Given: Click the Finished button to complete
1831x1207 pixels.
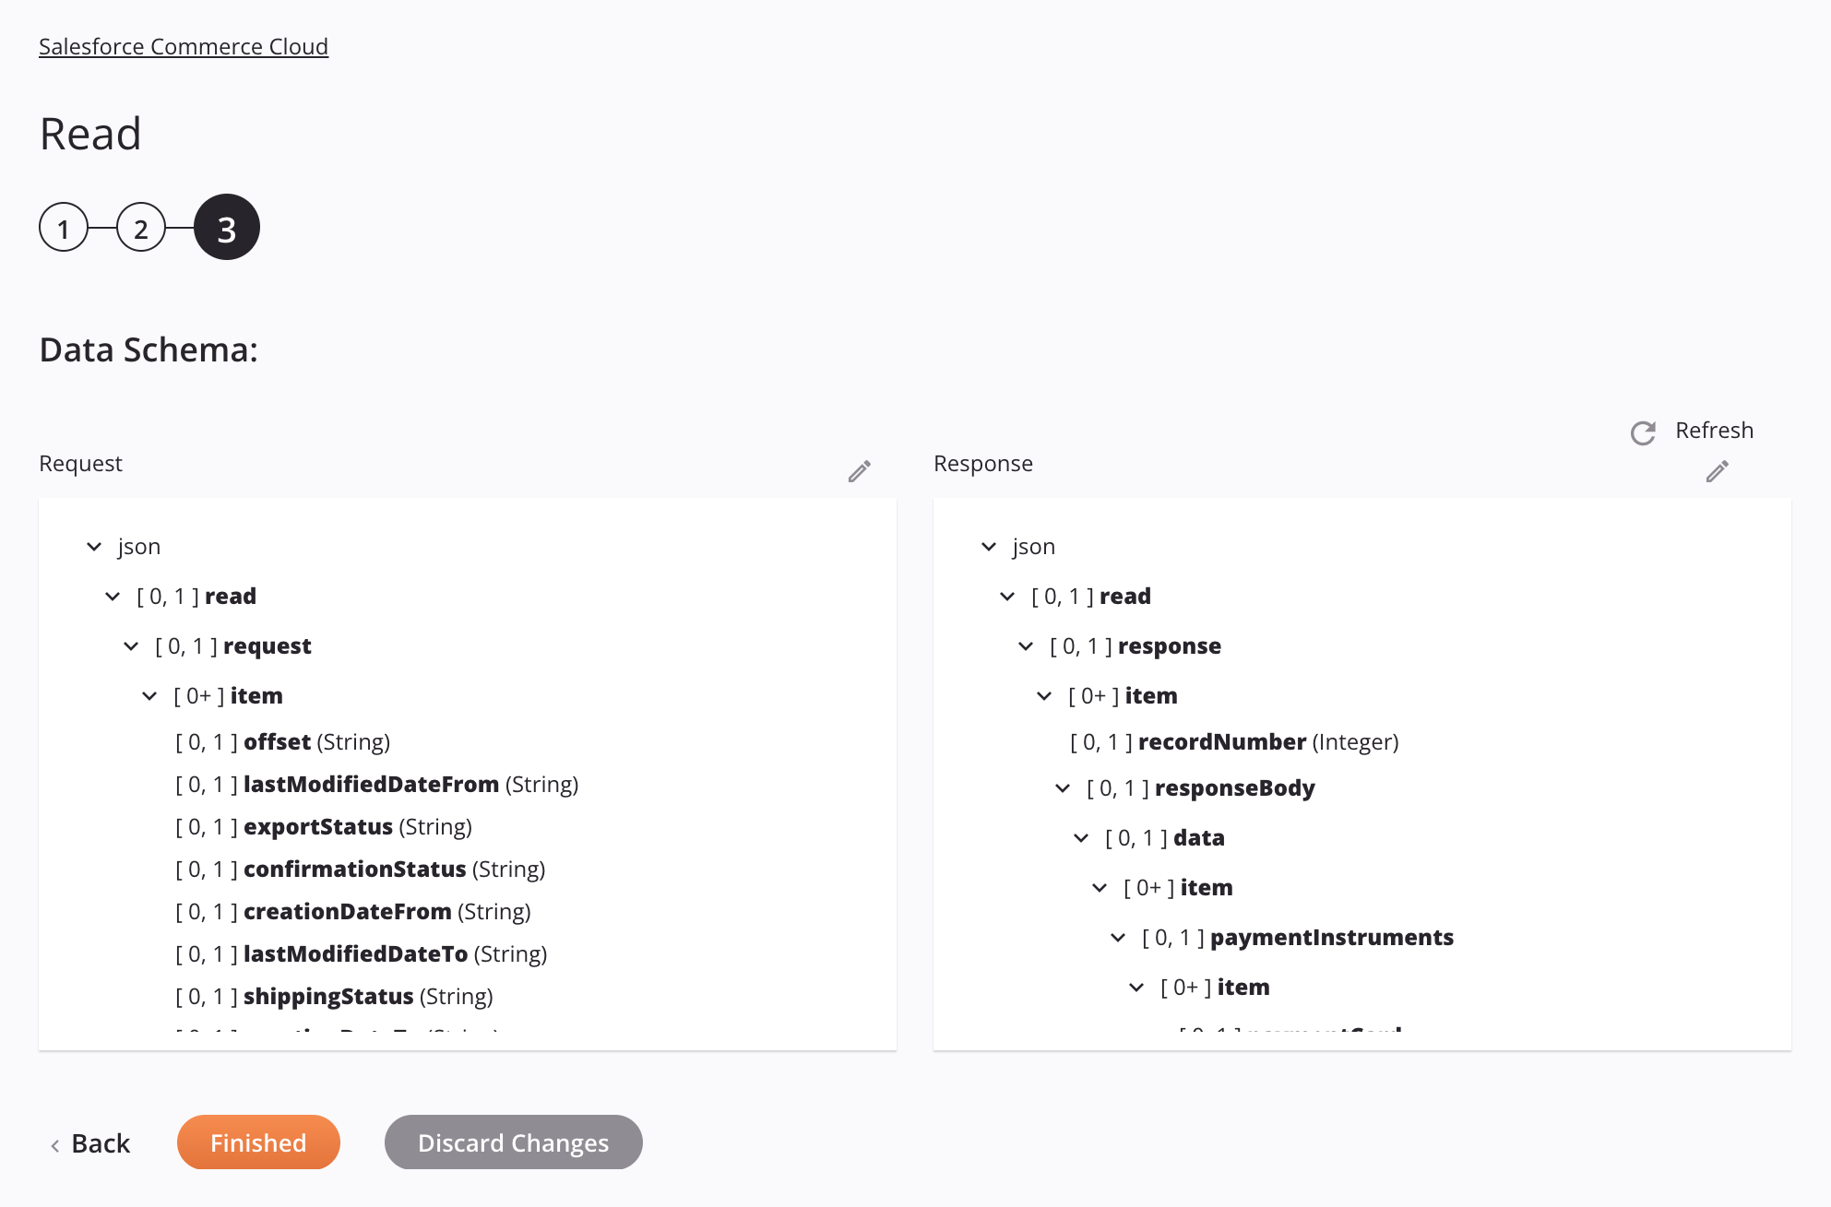Looking at the screenshot, I should (258, 1141).
